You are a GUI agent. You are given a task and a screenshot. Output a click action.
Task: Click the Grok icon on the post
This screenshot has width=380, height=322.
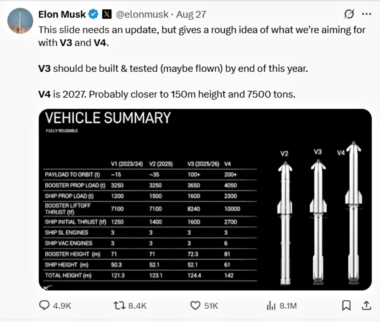pos(349,14)
